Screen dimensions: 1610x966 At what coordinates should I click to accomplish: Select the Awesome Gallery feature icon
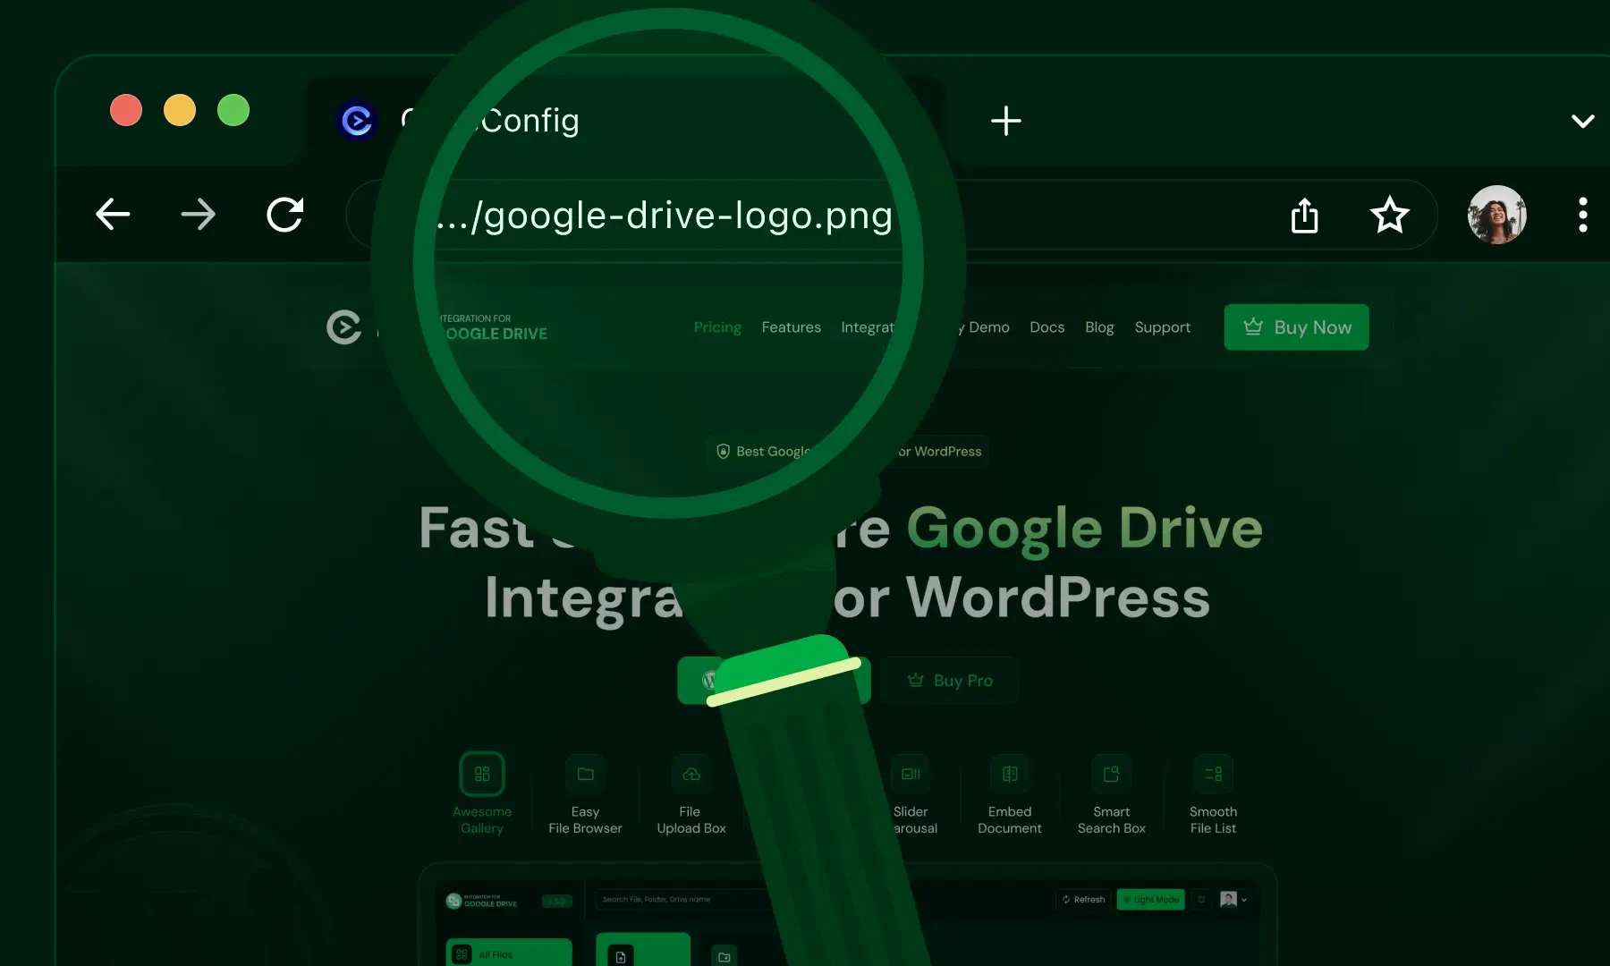point(482,775)
